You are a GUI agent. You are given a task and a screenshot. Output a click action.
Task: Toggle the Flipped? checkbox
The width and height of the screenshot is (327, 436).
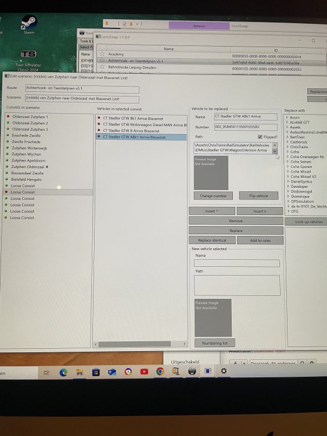coord(260,137)
